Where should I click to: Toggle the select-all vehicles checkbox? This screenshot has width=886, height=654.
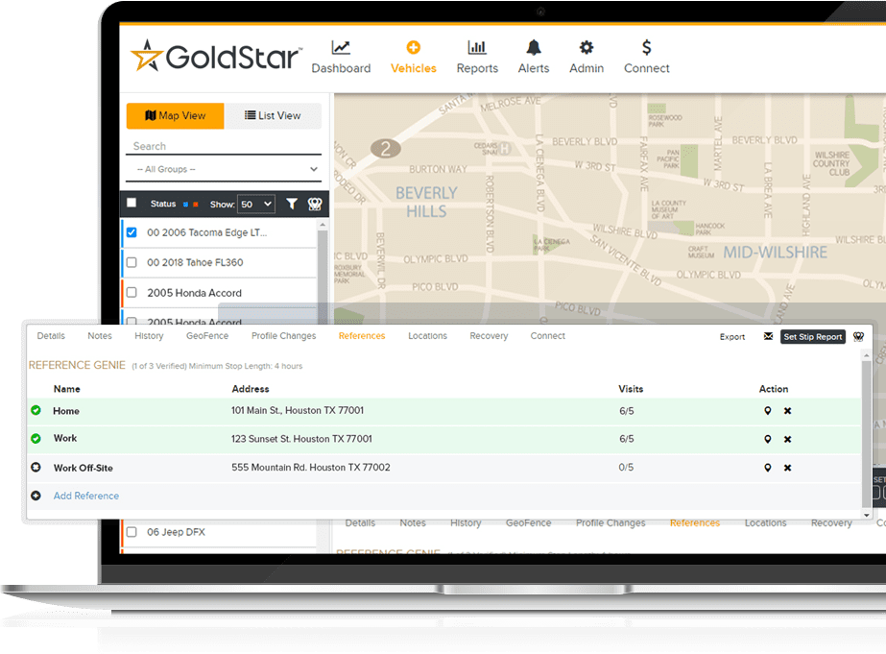(132, 203)
